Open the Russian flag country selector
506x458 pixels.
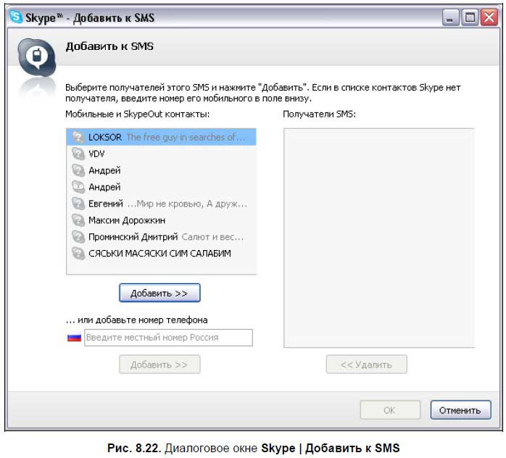tap(74, 338)
